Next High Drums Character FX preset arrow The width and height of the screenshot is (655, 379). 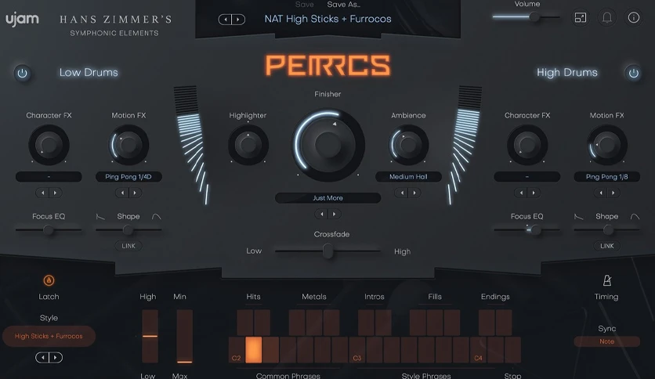tap(534, 193)
